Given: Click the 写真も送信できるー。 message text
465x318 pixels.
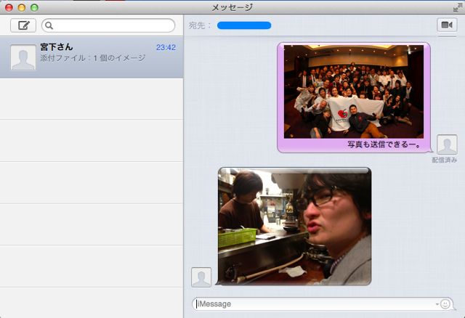Looking at the screenshot, I should point(384,144).
